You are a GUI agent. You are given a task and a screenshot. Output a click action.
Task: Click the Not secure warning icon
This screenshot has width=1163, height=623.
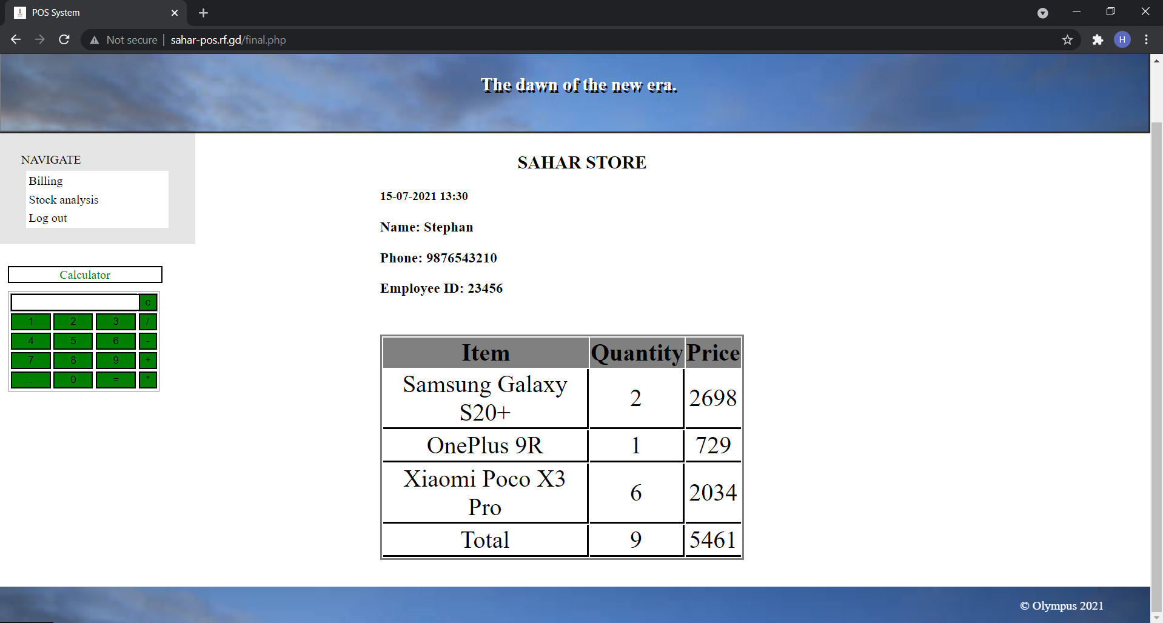(x=95, y=40)
